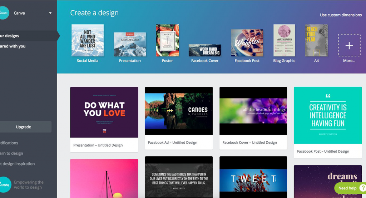Screen dimensions: 366x198
Task: Click the Blog Graphic label
Action: click(x=284, y=61)
